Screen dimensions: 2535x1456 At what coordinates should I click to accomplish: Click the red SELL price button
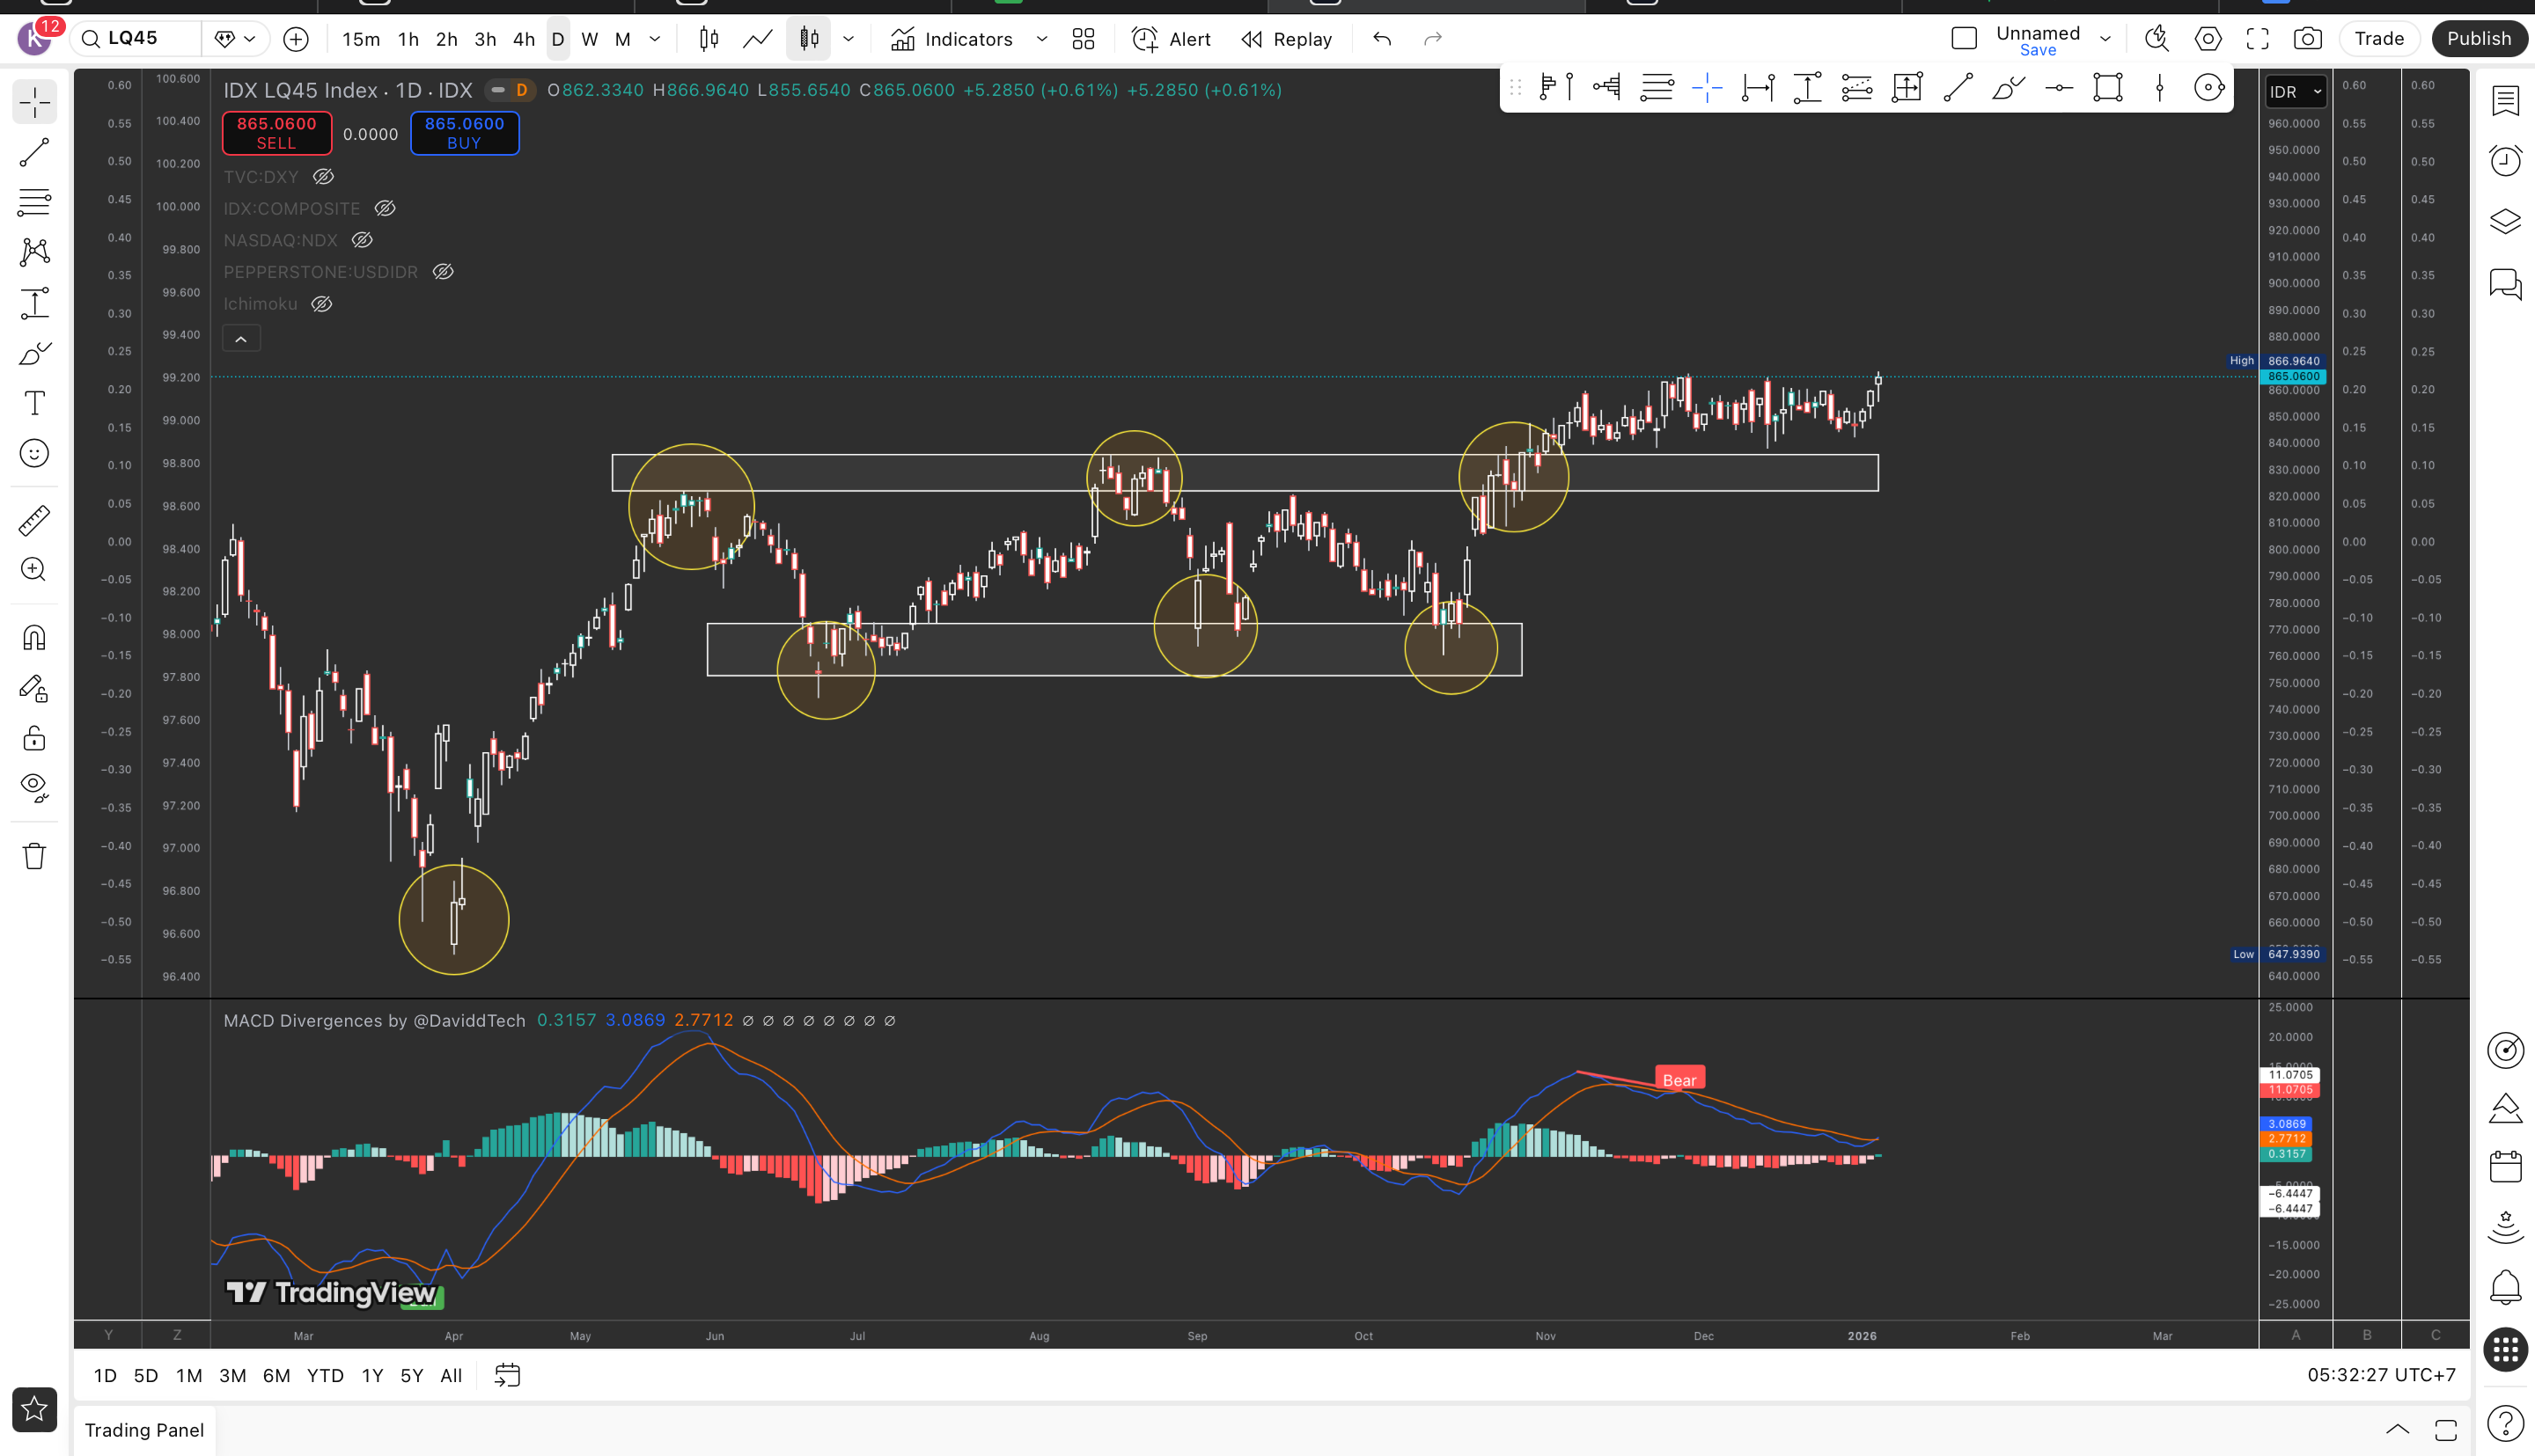pyautogui.click(x=276, y=133)
